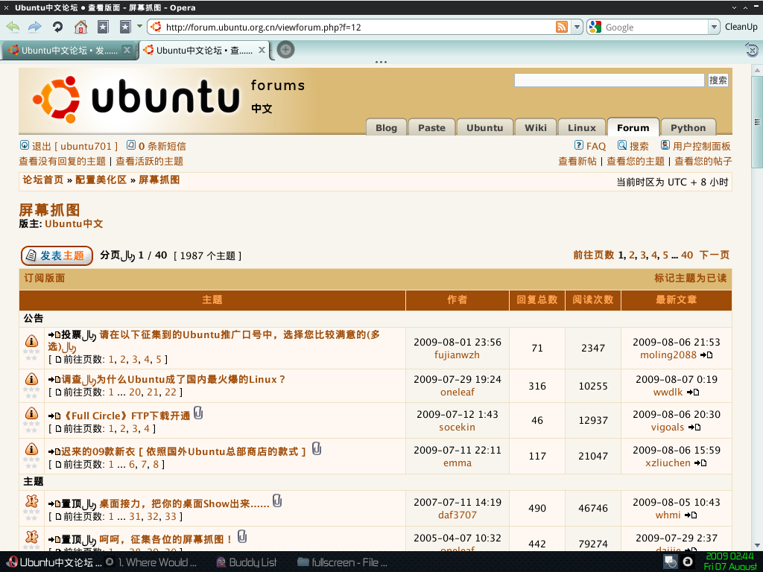This screenshot has height=572, width=763.
Task: Open the Python navigation tab
Action: (688, 127)
